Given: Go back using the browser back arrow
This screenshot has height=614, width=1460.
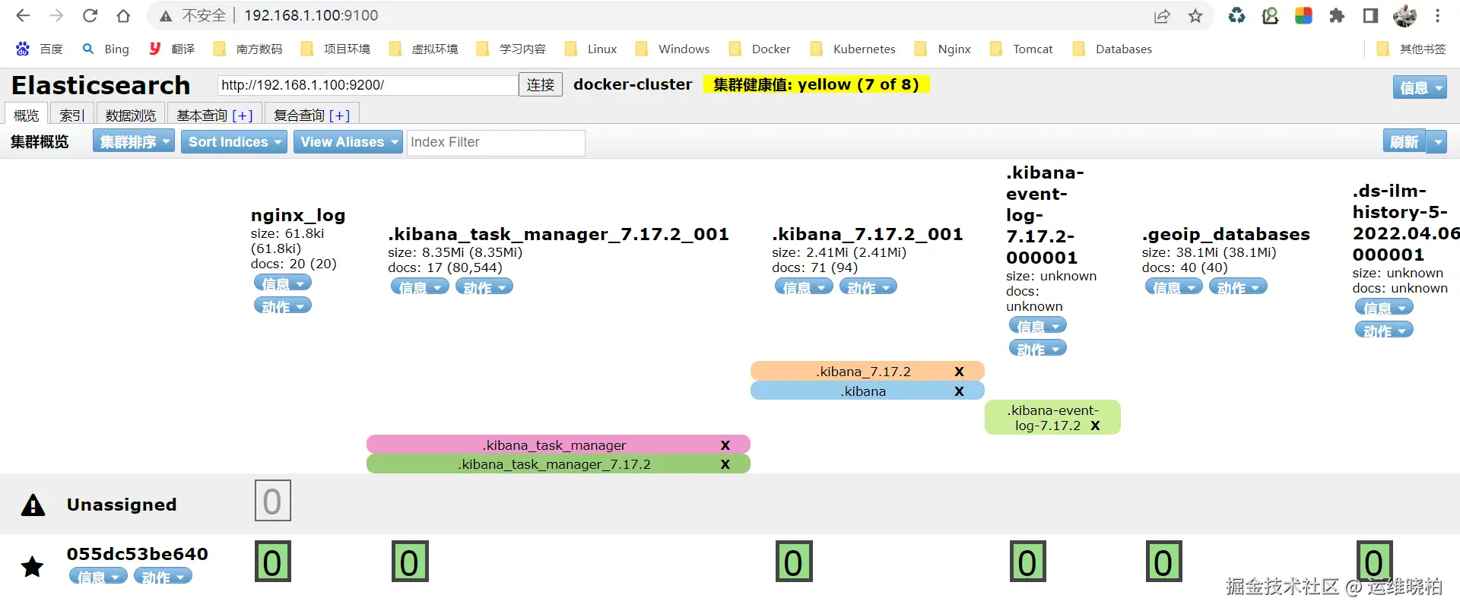Looking at the screenshot, I should pyautogui.click(x=23, y=15).
